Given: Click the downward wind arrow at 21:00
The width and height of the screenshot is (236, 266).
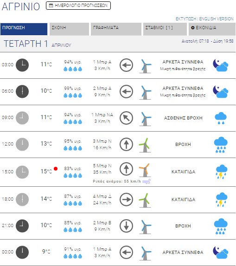Looking at the screenshot, I should [x=126, y=226].
